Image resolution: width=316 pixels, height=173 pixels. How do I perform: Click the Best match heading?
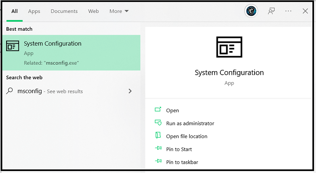[x=19, y=29]
